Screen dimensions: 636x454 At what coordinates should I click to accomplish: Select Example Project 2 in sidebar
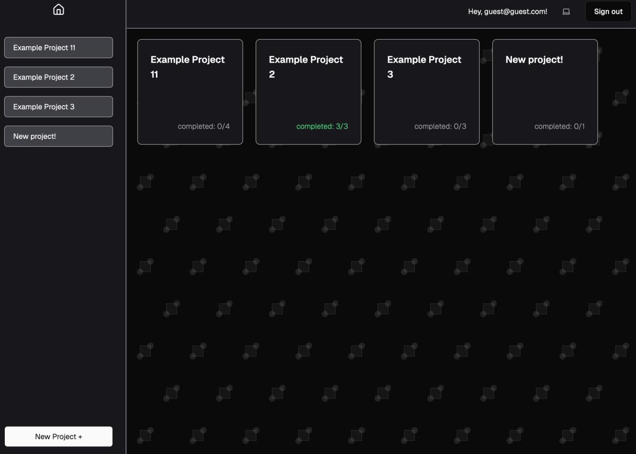click(x=58, y=77)
